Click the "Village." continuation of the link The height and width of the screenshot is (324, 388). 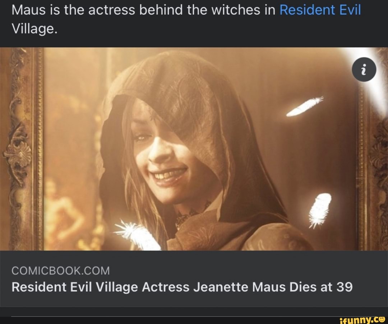tap(34, 29)
